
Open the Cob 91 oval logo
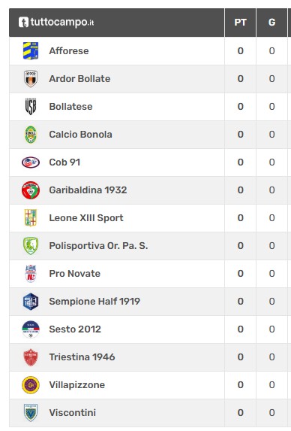tap(31, 162)
